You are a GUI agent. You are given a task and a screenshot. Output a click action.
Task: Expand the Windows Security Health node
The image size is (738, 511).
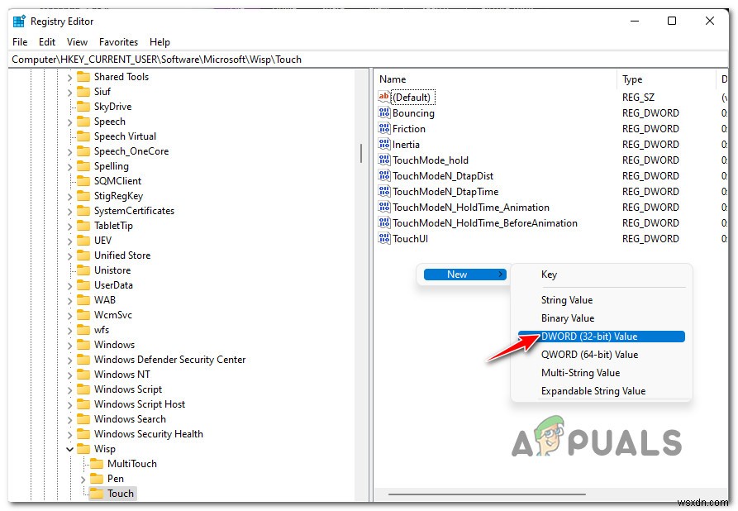69,434
